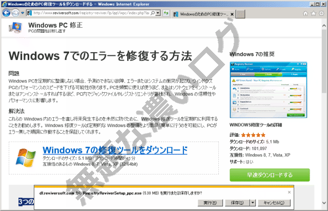Click the ダウンロードのサイズ: 5.1 Mb line
The image size is (328, 211).
[254, 142]
